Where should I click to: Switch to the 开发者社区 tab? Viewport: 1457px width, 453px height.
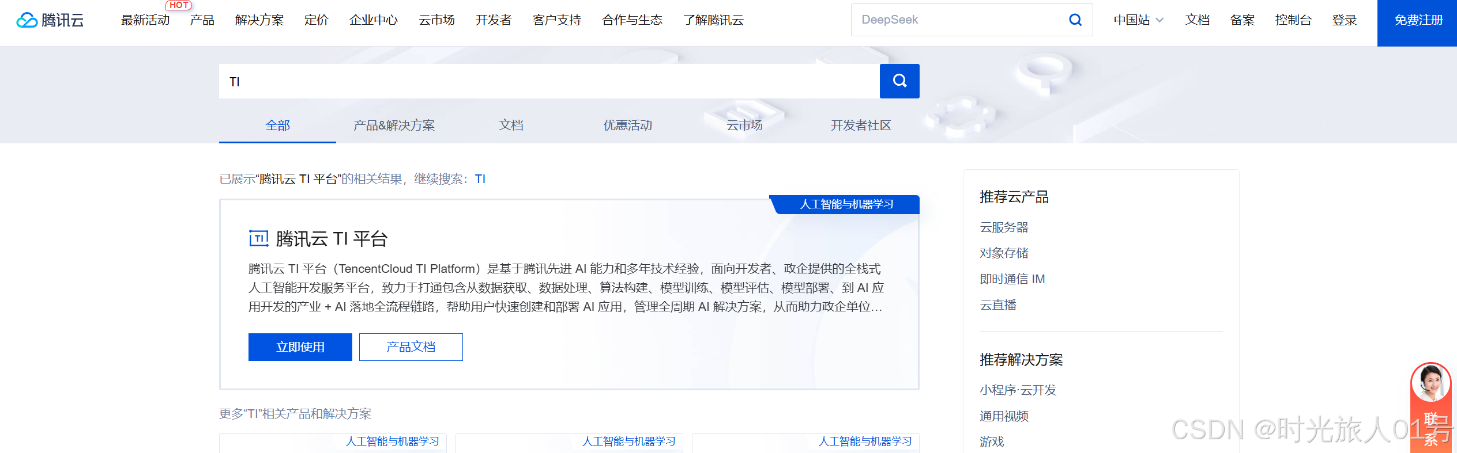tap(861, 125)
